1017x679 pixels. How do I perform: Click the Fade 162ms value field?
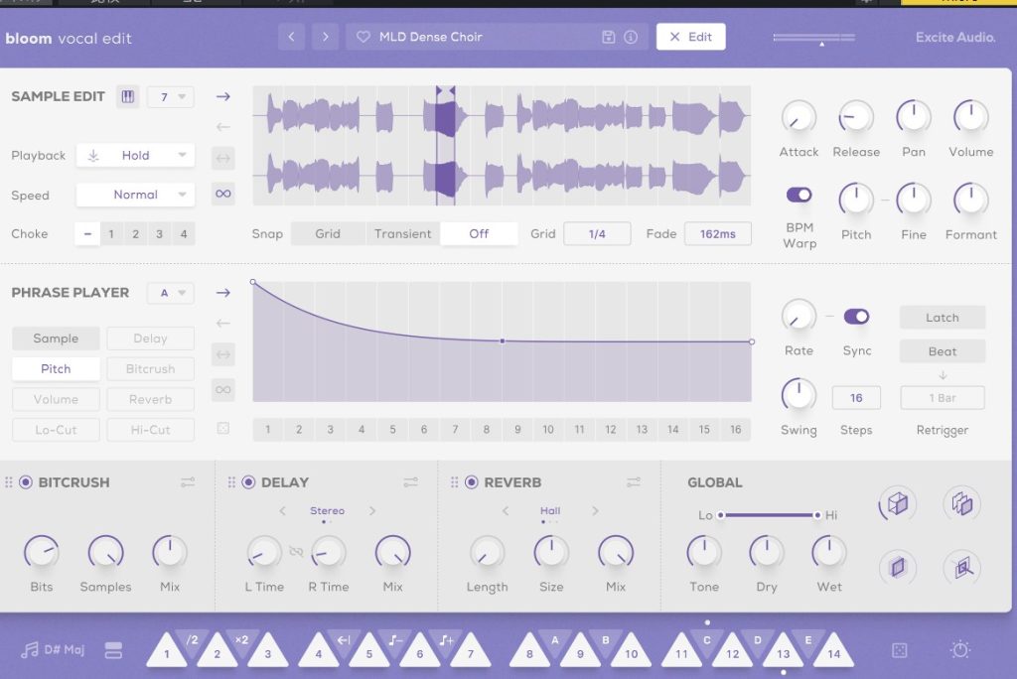717,234
